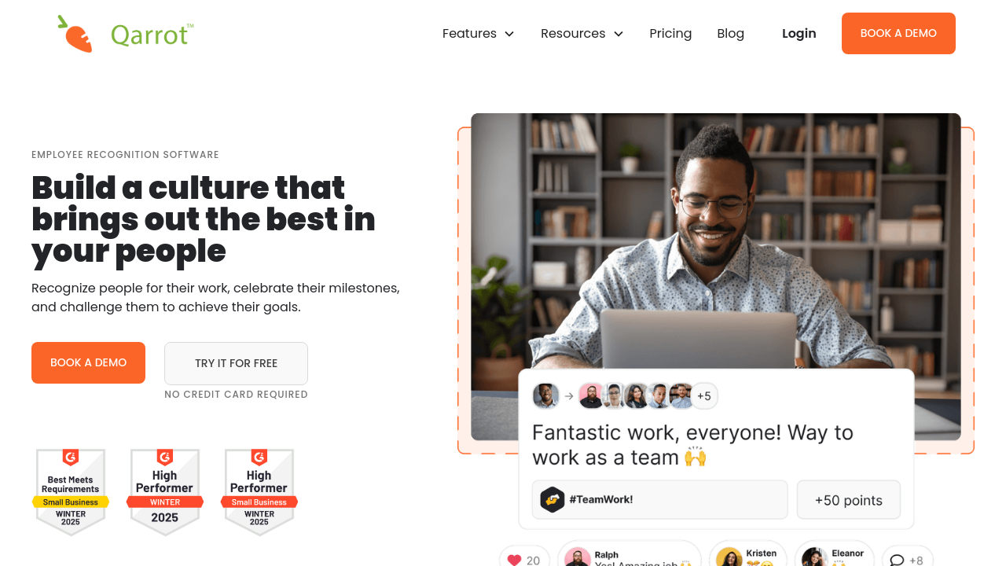Click the +50 points tag

pyautogui.click(x=849, y=500)
